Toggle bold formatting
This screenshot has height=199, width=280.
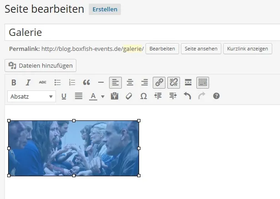click(14, 83)
